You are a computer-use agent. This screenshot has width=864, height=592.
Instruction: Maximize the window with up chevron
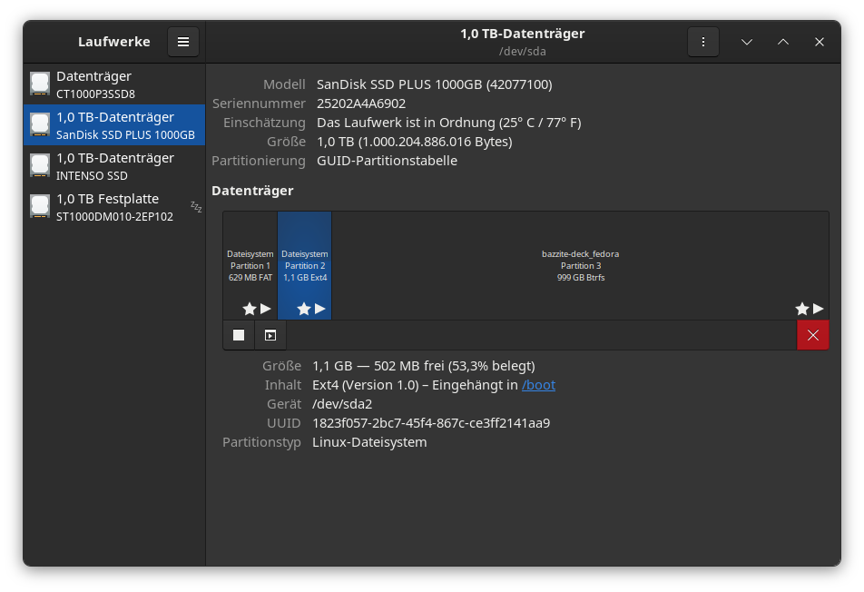(x=783, y=42)
